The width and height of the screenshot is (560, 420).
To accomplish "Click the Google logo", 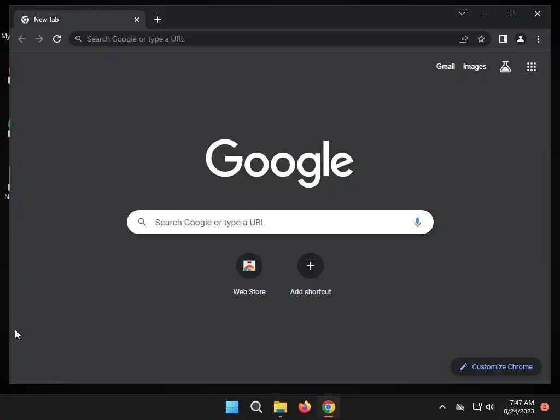I will click(x=279, y=163).
